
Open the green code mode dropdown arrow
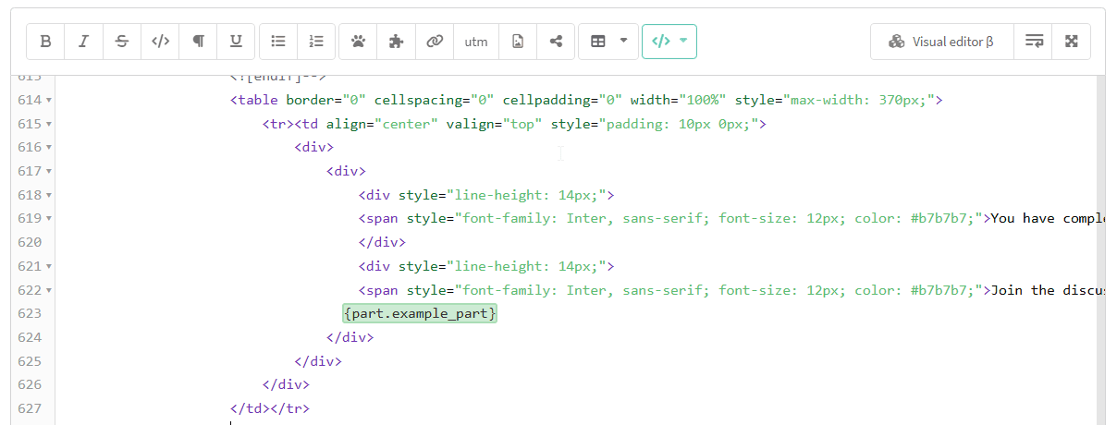point(683,42)
